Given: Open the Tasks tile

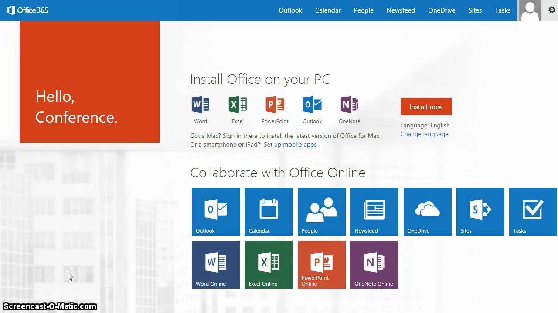Looking at the screenshot, I should pos(533,212).
